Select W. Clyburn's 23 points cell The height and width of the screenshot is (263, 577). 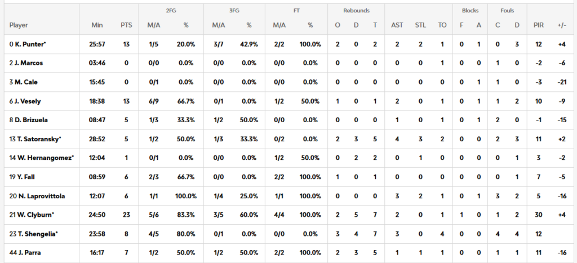click(x=126, y=215)
